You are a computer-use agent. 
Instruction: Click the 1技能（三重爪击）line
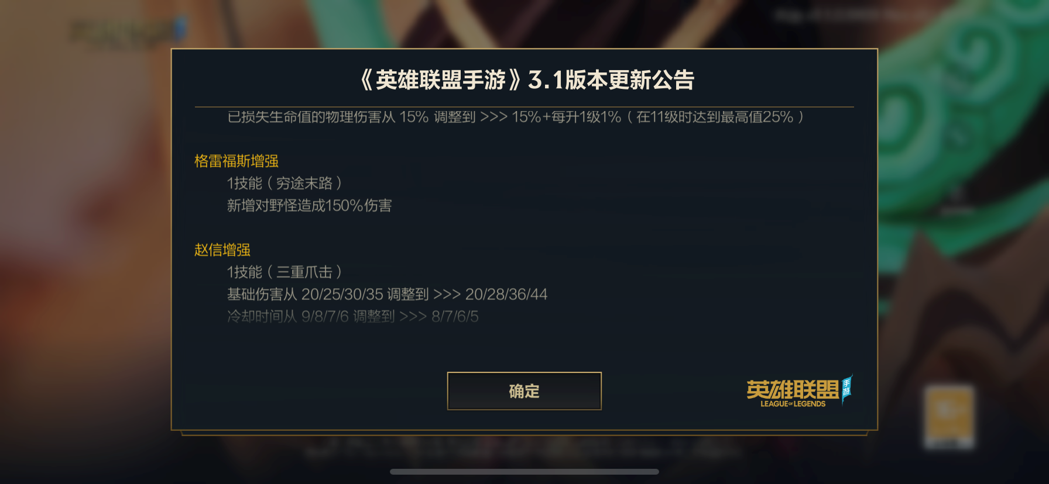[284, 272]
